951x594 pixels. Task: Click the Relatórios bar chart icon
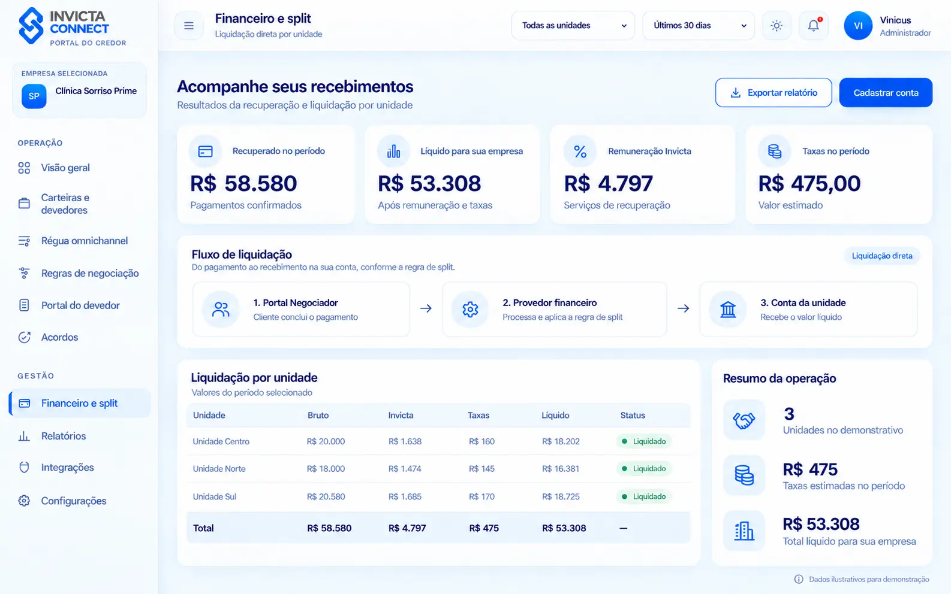click(x=24, y=436)
